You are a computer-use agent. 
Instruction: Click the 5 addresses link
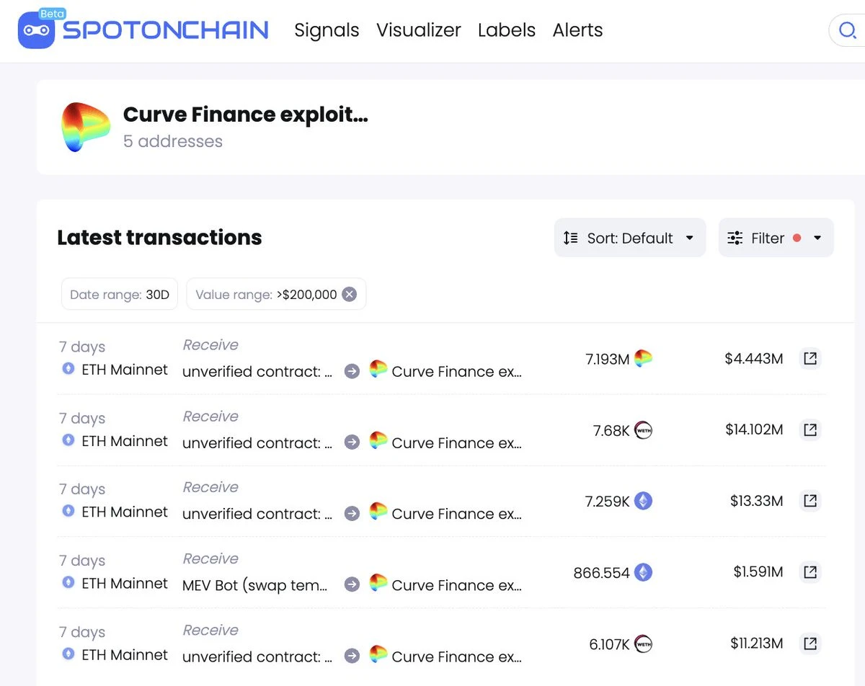click(172, 141)
